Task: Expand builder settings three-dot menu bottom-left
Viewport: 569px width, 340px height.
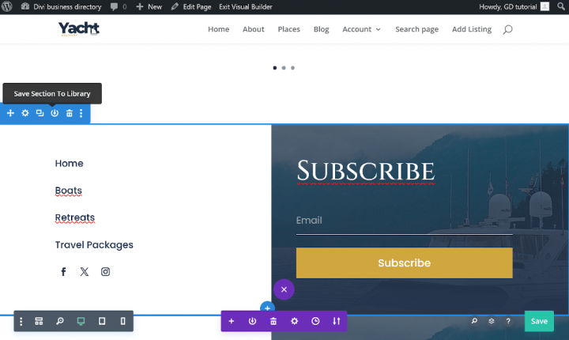Action: pyautogui.click(x=21, y=321)
